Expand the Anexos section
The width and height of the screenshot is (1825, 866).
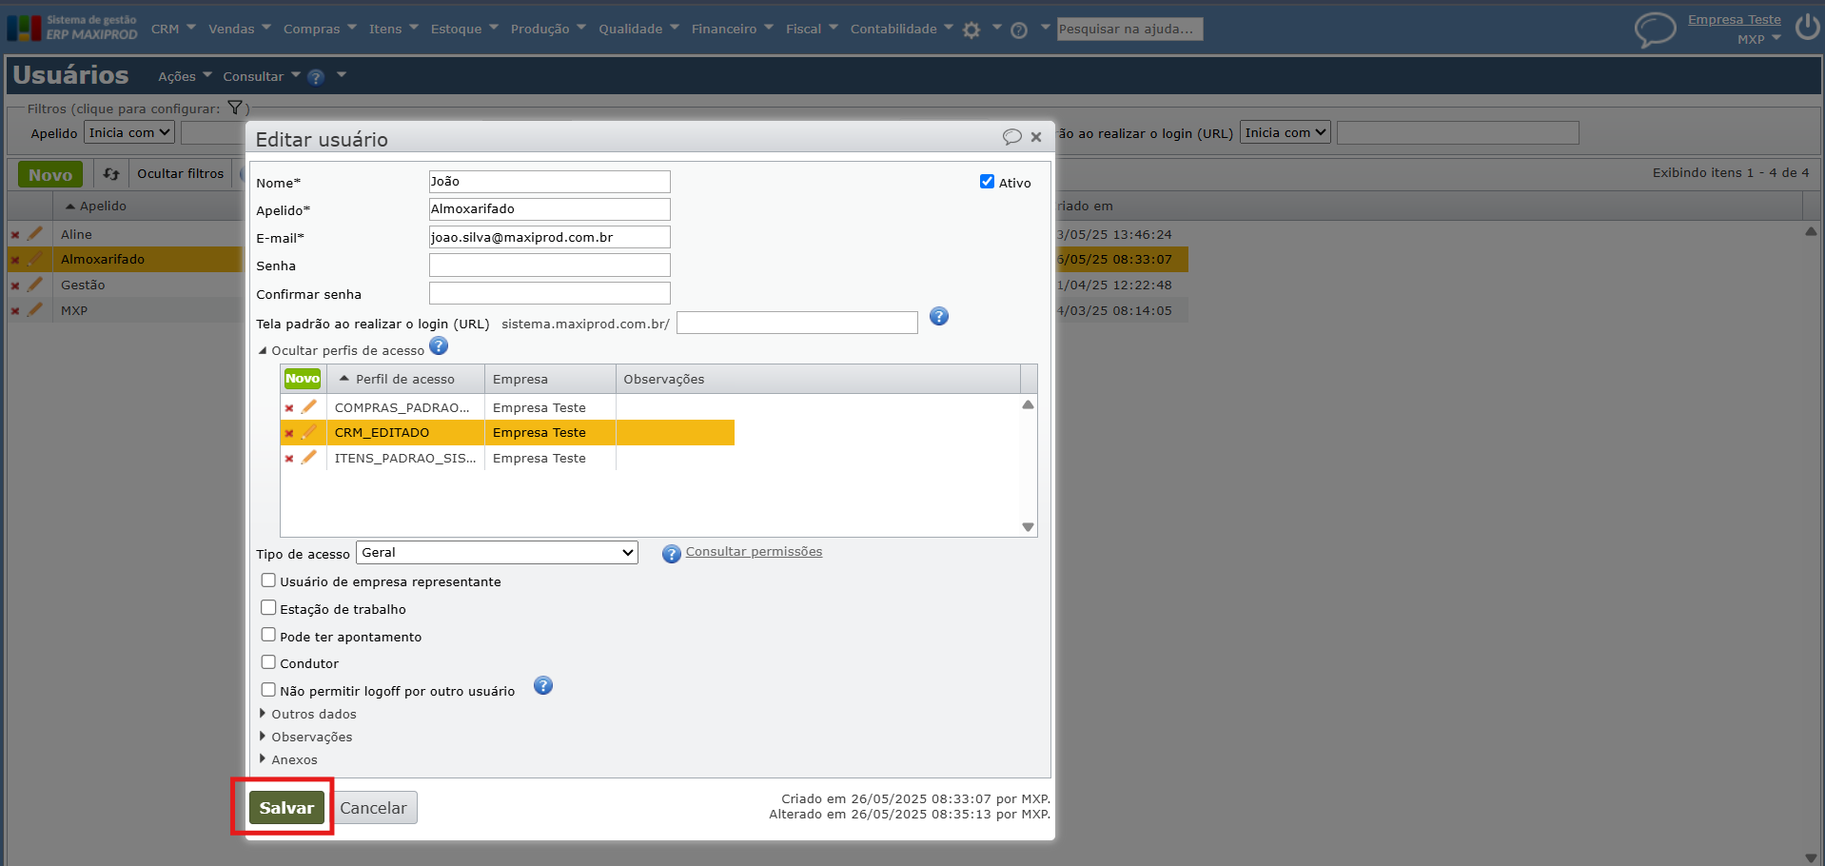point(288,760)
